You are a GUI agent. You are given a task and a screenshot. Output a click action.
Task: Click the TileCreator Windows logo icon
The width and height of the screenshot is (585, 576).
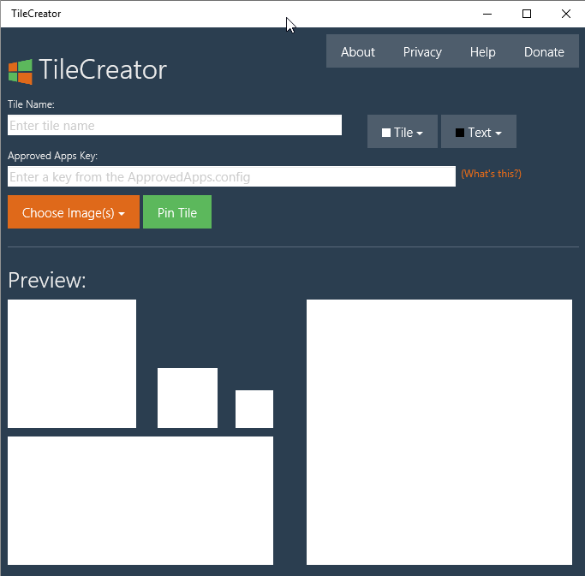point(21,72)
